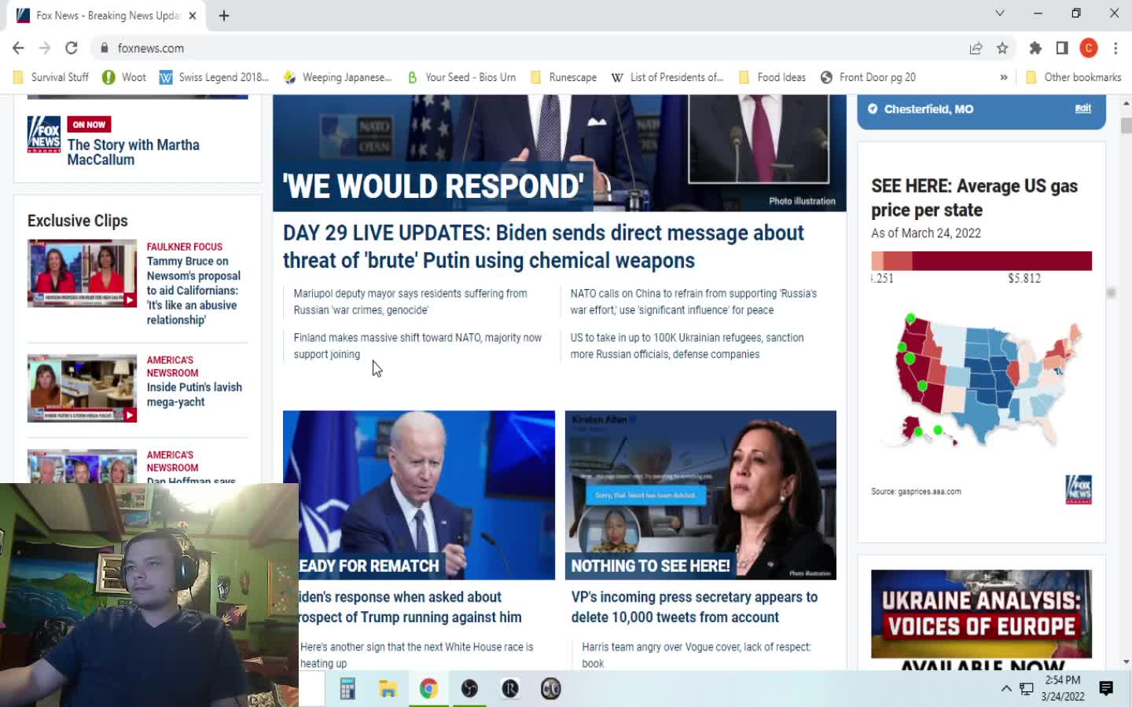Viewport: 1132px width, 707px height.
Task: Open Mariupol deputy mayor story link
Action: pyautogui.click(x=410, y=302)
